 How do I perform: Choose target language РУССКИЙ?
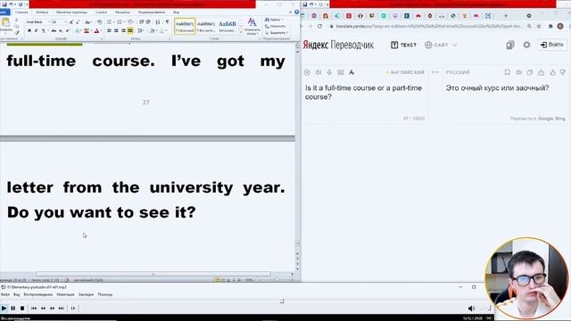tap(458, 72)
